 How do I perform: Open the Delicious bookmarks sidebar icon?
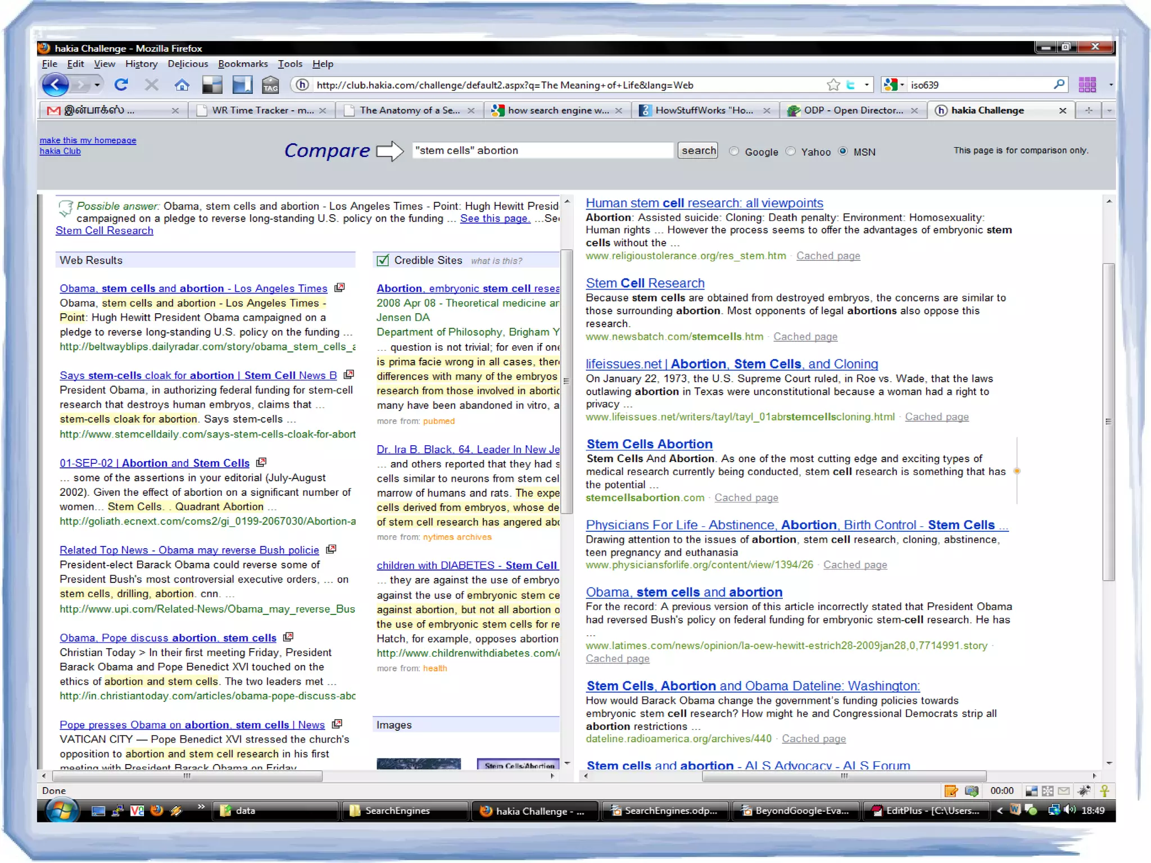pyautogui.click(x=242, y=85)
